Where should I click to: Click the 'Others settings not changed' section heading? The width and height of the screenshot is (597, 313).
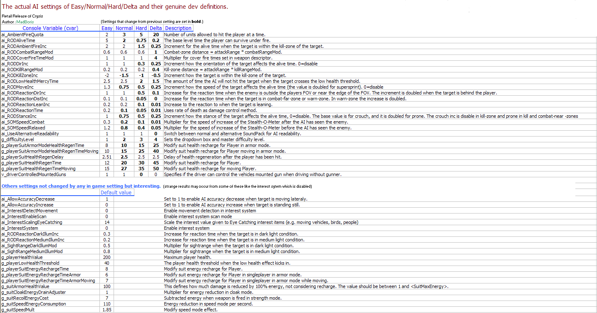(x=82, y=186)
